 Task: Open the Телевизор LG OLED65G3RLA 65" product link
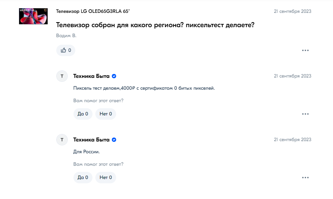(93, 11)
